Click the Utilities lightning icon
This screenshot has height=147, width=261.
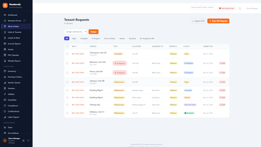coord(5,94)
